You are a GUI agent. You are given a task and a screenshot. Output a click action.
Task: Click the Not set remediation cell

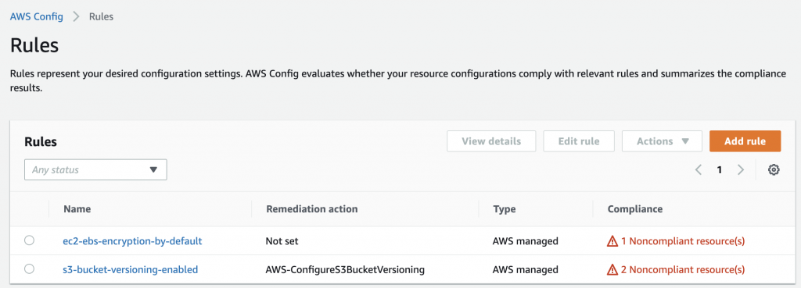click(x=282, y=241)
